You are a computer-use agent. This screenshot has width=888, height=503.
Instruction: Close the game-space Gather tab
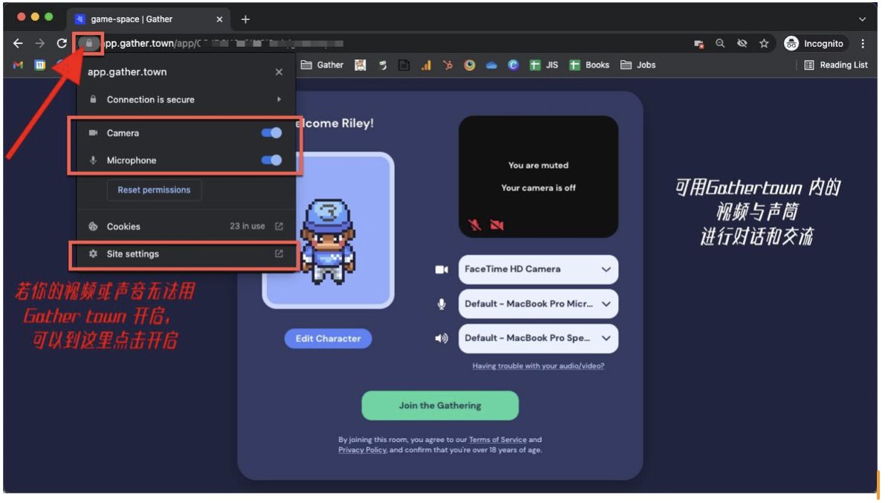(219, 19)
